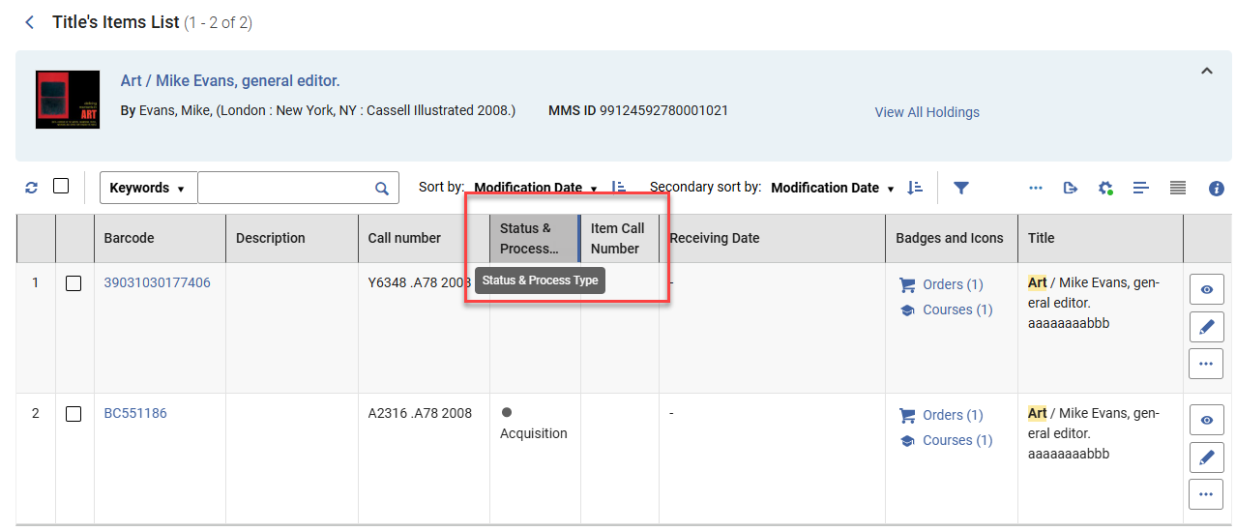The image size is (1236, 531).
Task: Open the Art book cover thumbnail
Action: [68, 100]
